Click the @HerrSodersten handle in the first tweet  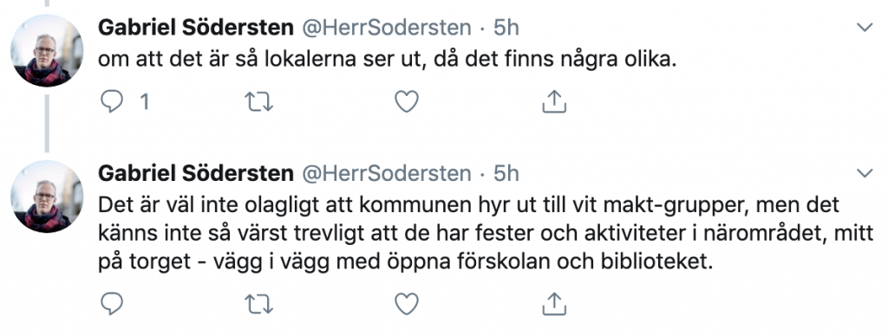click(x=386, y=28)
